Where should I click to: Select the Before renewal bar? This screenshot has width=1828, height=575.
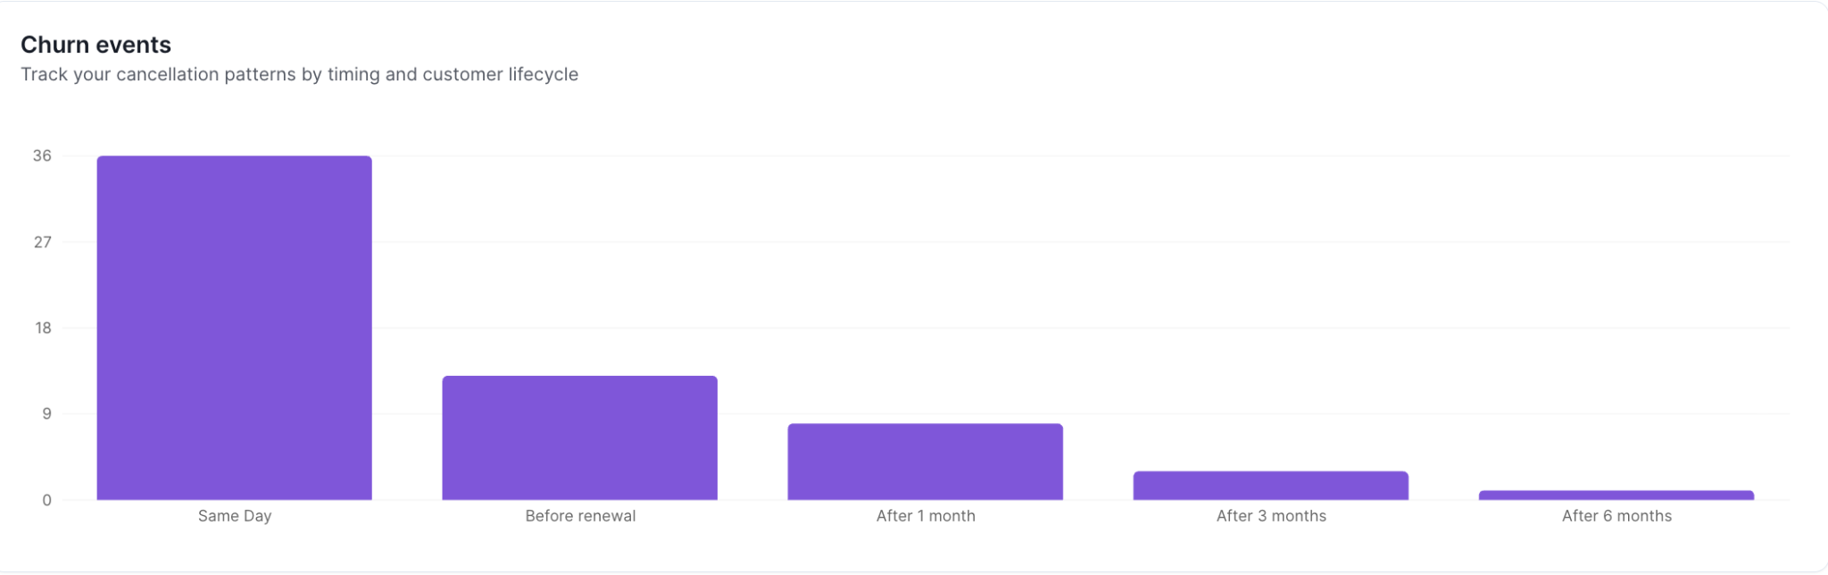click(579, 437)
